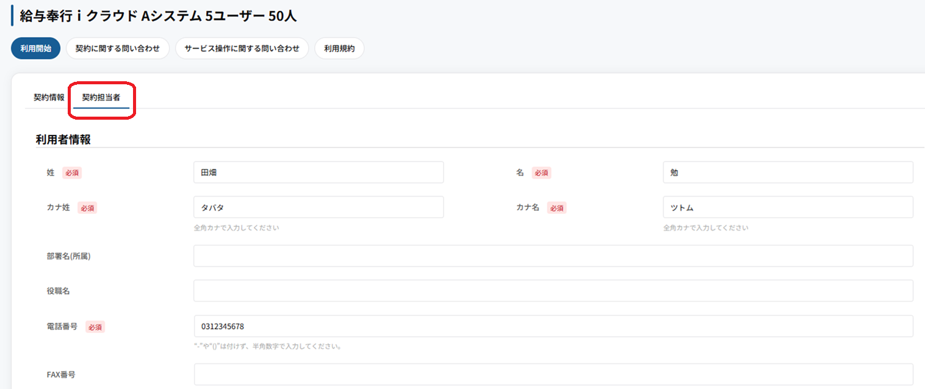Image resolution: width=925 pixels, height=389 pixels.
Task: Click the 必須 badge beside 名 label
Action: click(541, 173)
